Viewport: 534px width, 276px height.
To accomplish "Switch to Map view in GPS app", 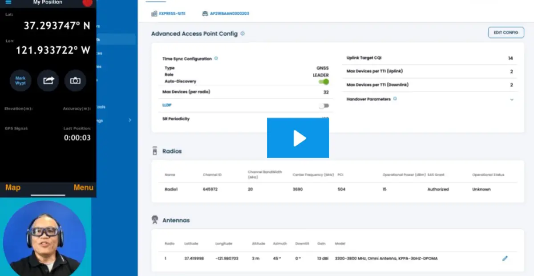I will (13, 187).
